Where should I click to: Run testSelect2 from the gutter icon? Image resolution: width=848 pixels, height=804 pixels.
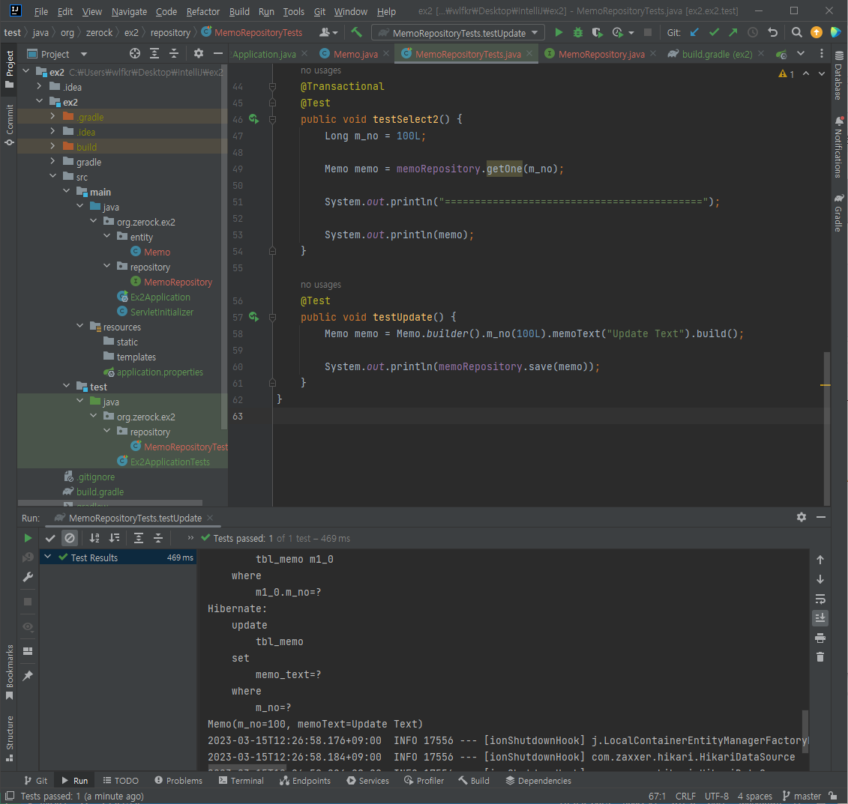[x=253, y=119]
